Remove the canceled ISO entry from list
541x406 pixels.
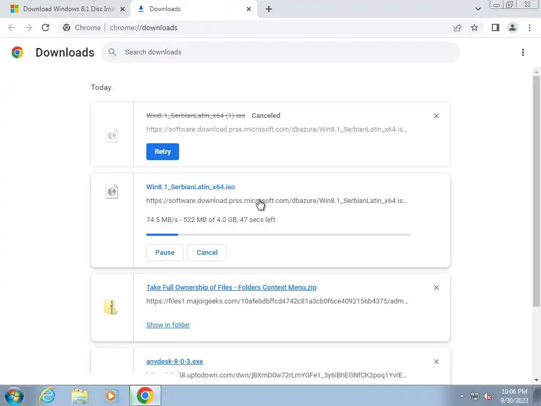(436, 116)
